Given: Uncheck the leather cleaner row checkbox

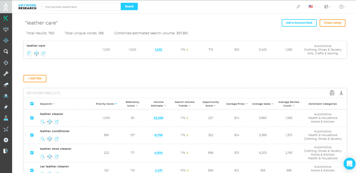Looking at the screenshot, I should [32, 118].
